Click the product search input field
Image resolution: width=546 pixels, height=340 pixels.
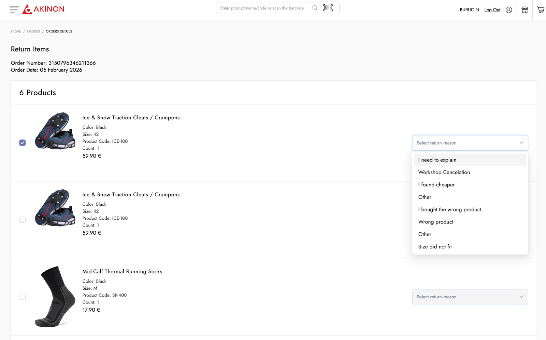coord(262,8)
